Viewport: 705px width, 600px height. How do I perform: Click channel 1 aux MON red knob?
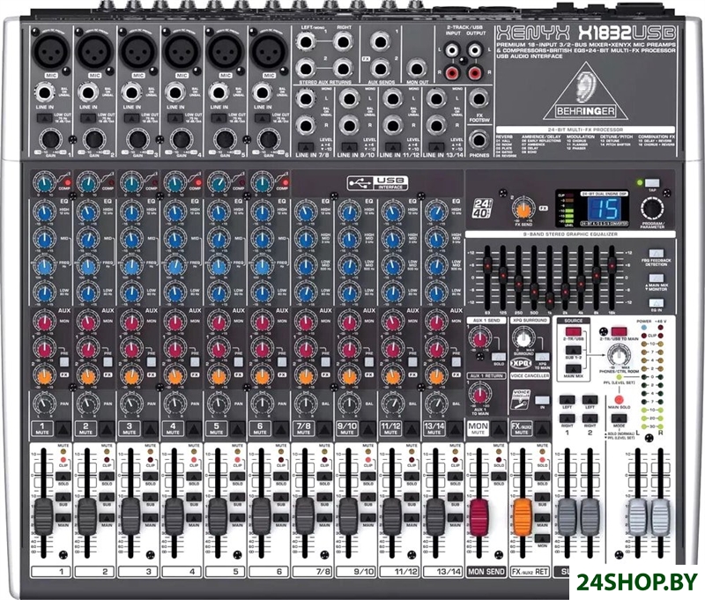44,322
